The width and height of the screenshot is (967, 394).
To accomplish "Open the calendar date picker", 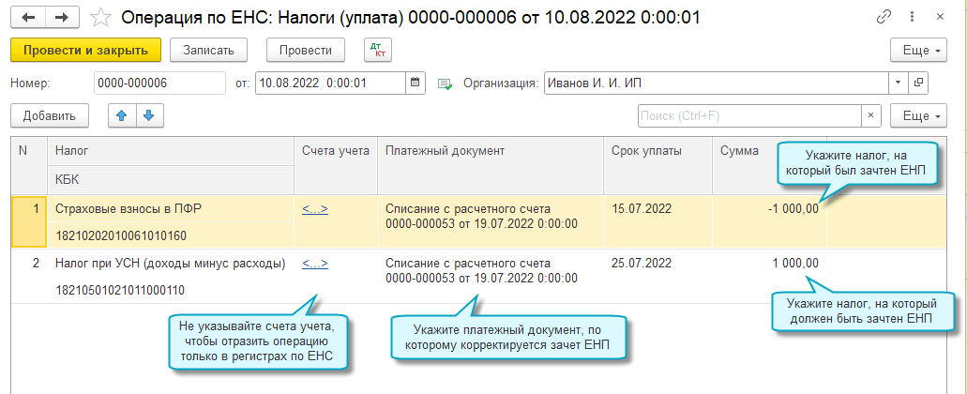I will 415,83.
